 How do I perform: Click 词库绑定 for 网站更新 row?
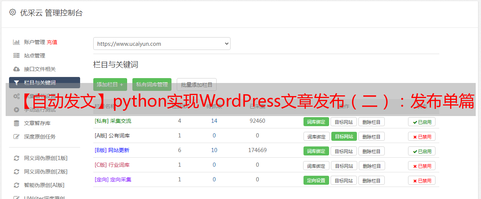(x=316, y=151)
